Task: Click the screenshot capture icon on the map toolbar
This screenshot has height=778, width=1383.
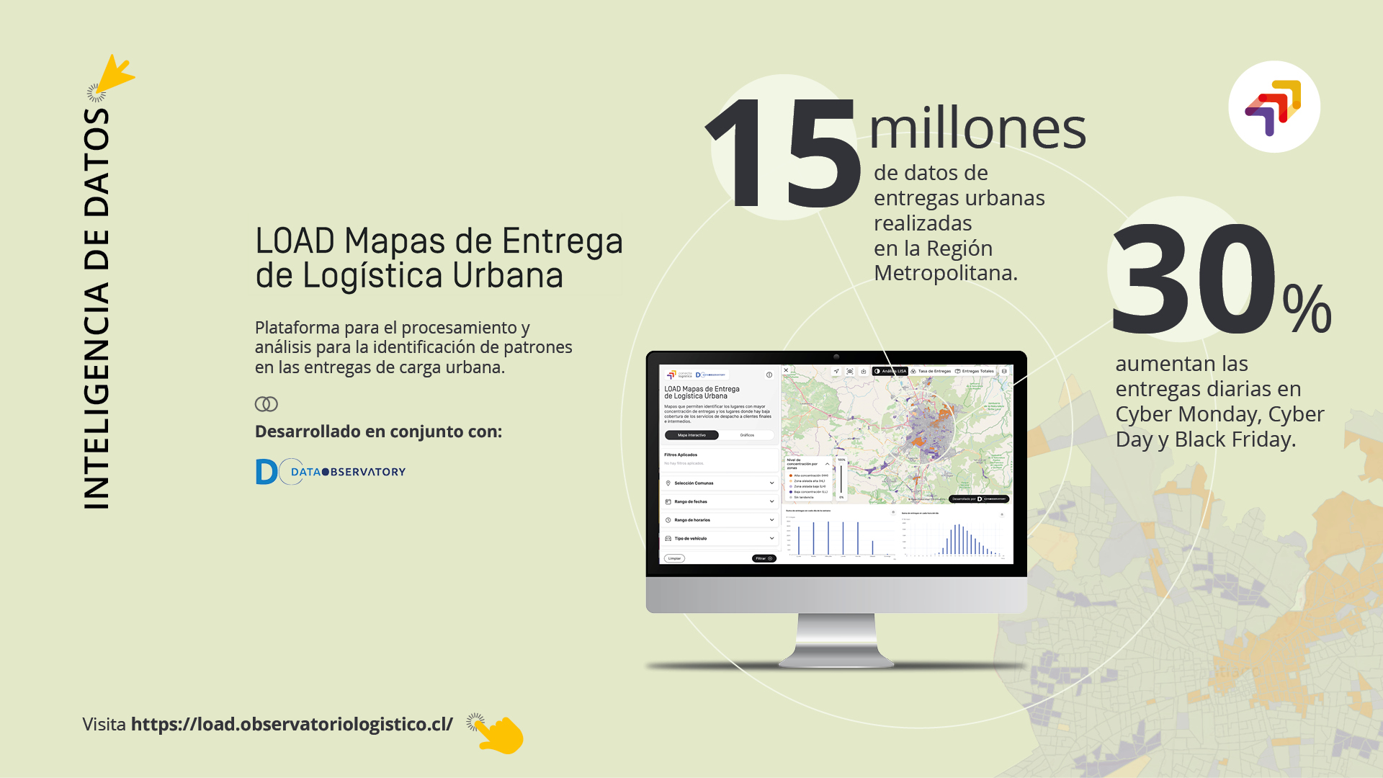Action: [850, 371]
